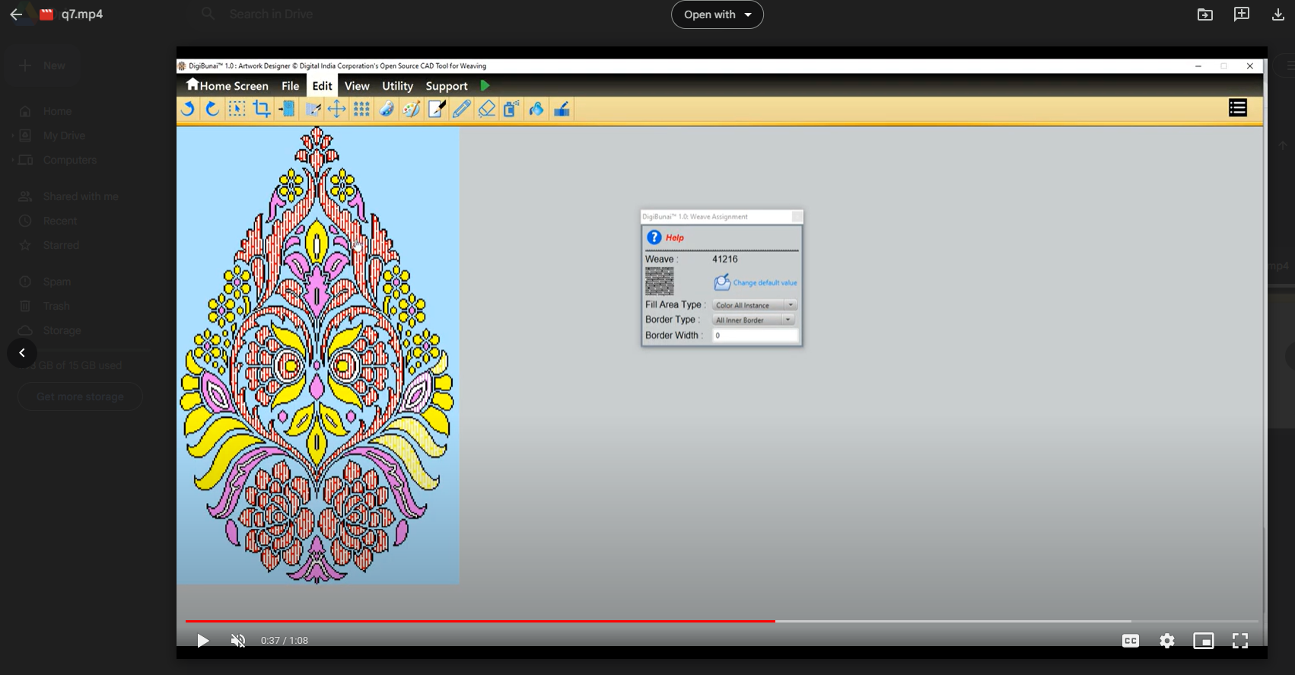Click the Border Width input field
Viewport: 1295px width, 675px height.
pyautogui.click(x=755, y=336)
